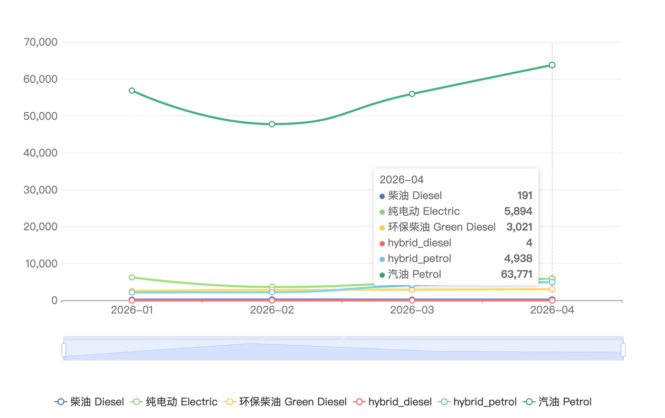The width and height of the screenshot is (665, 418).
Task: Click Electric data point at 2026-01
Action: (x=132, y=277)
